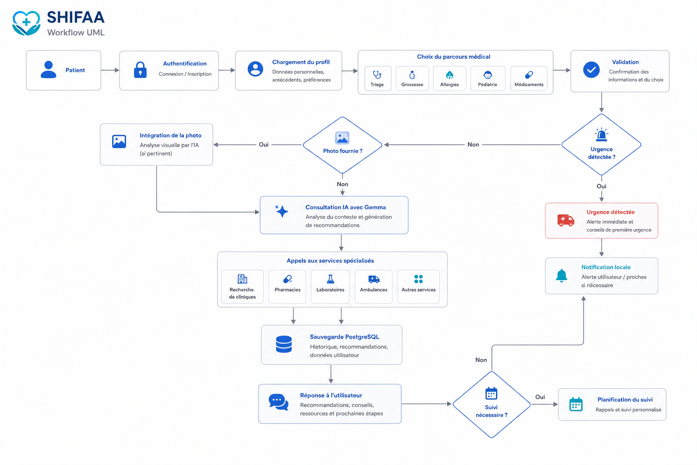697x465 pixels.
Task: Click the Connexion / Inscription text
Action: [185, 74]
